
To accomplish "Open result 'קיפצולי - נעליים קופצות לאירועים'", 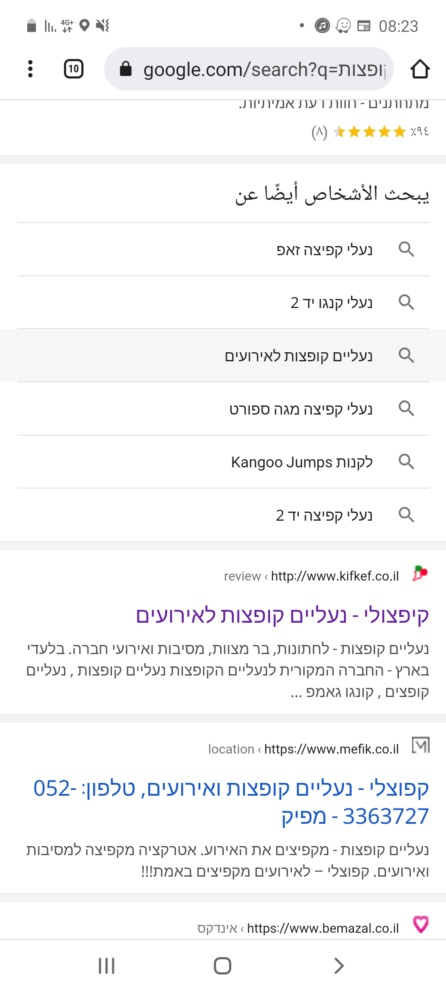I will (x=282, y=615).
